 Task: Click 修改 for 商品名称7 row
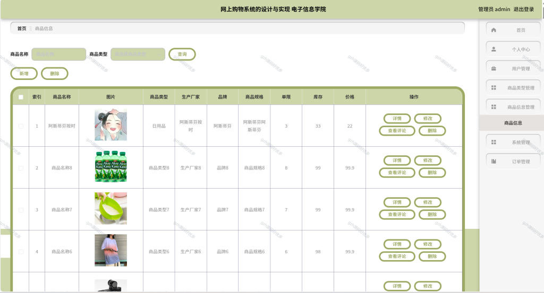[428, 202]
